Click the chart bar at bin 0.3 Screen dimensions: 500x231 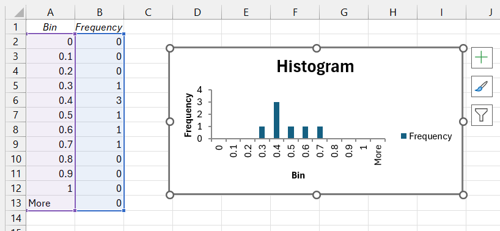point(262,133)
